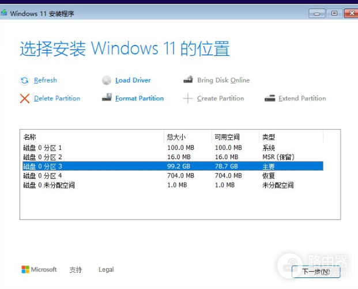Close the Windows 11 安装程序 window

[351, 13]
